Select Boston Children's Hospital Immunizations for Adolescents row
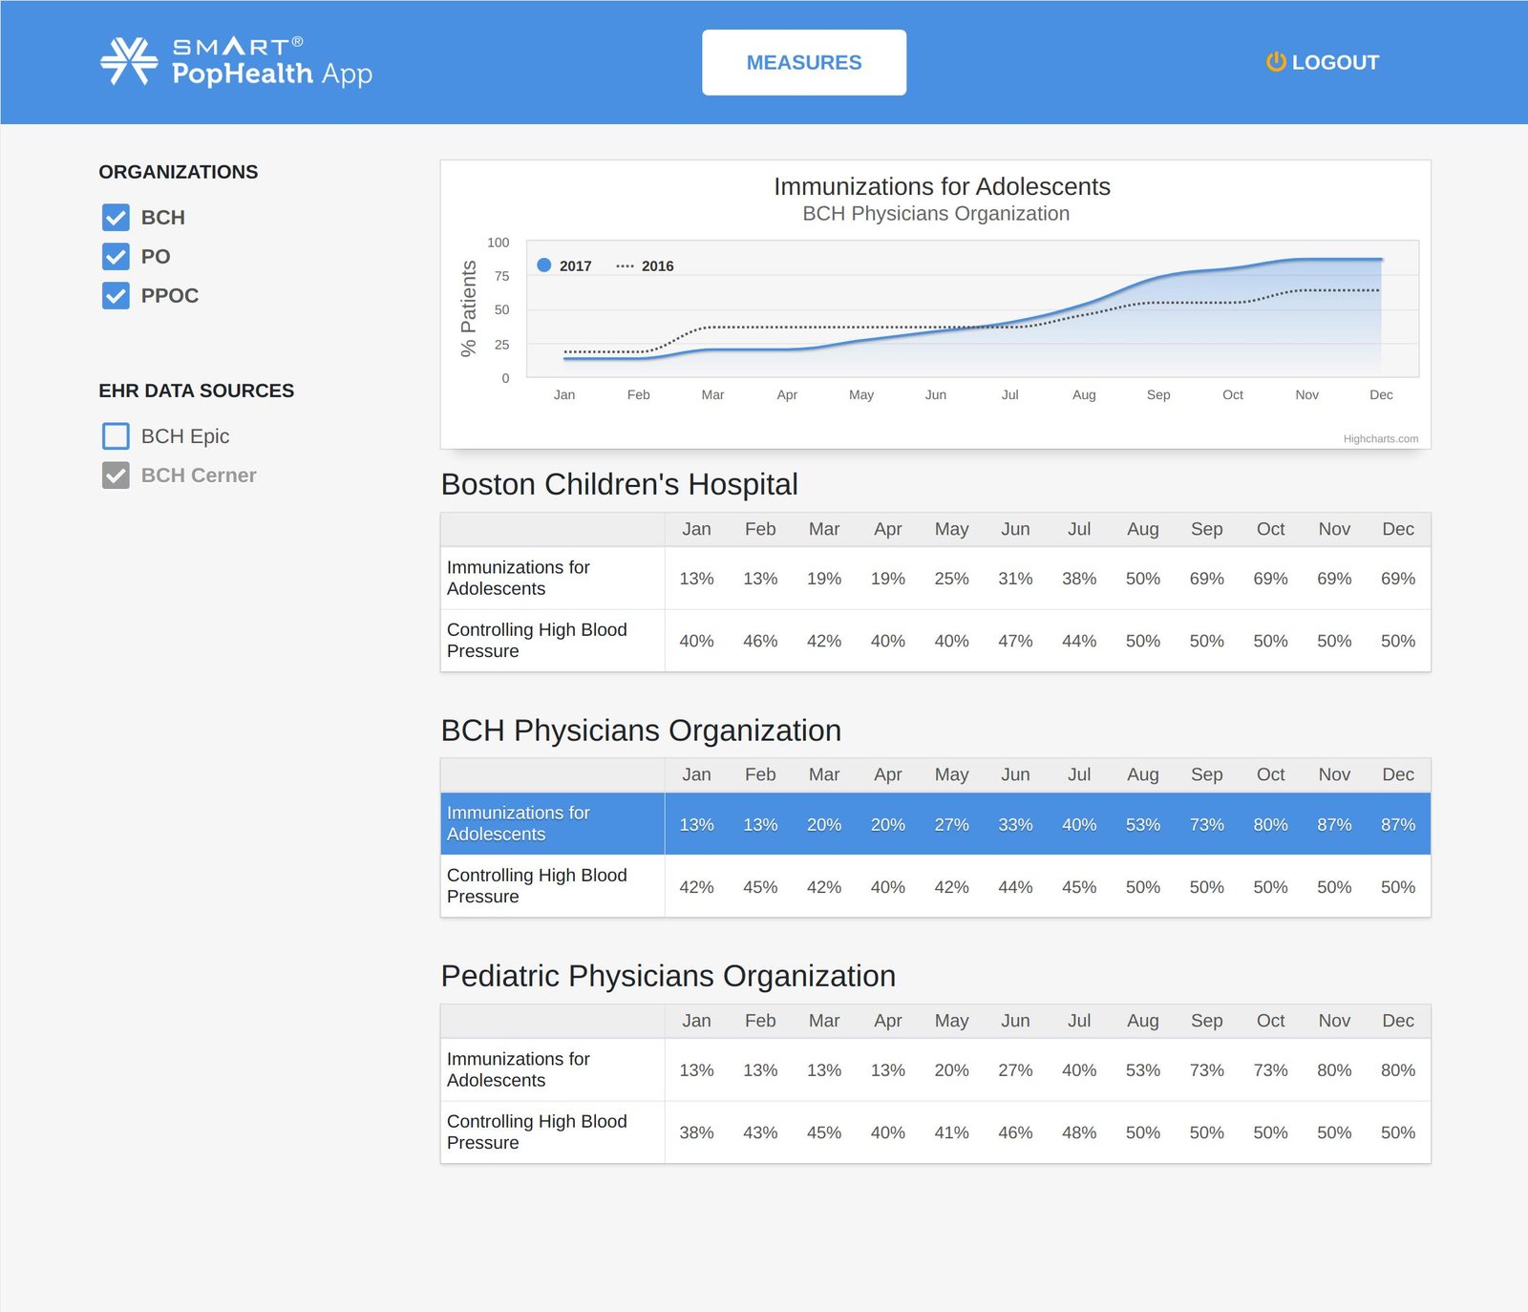This screenshot has height=1312, width=1528. click(x=935, y=579)
